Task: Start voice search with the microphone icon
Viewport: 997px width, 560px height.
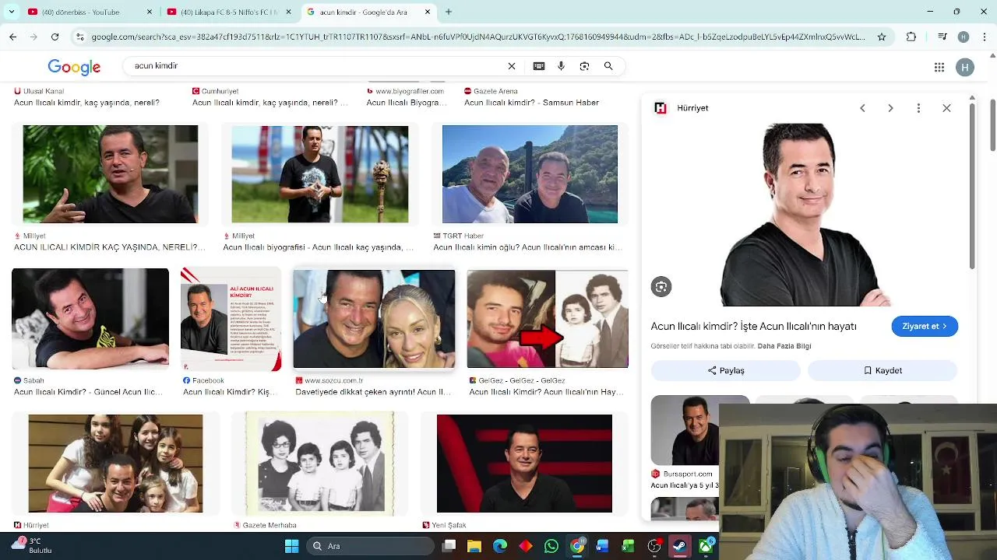Action: click(561, 66)
